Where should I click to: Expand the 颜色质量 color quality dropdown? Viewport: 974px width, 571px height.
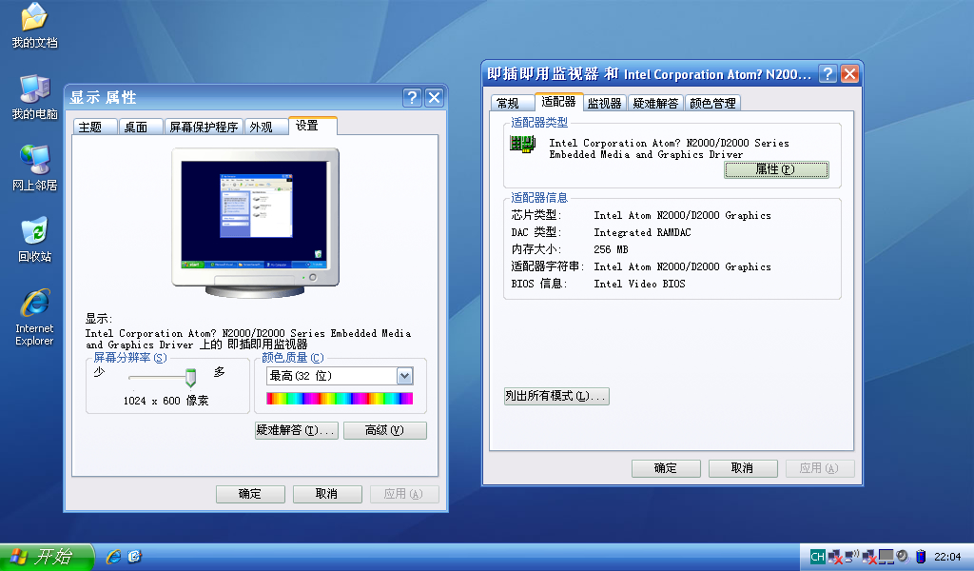click(404, 376)
